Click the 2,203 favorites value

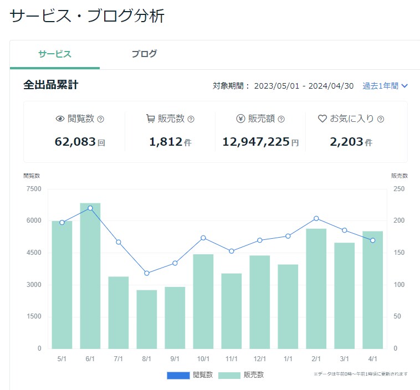click(346, 142)
